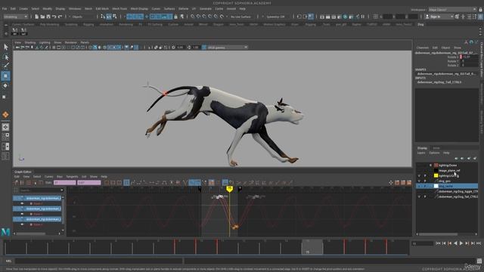Image resolution: width=484 pixels, height=272 pixels.
Task: Click the Undo arrow icon
Action: click(x=54, y=17)
